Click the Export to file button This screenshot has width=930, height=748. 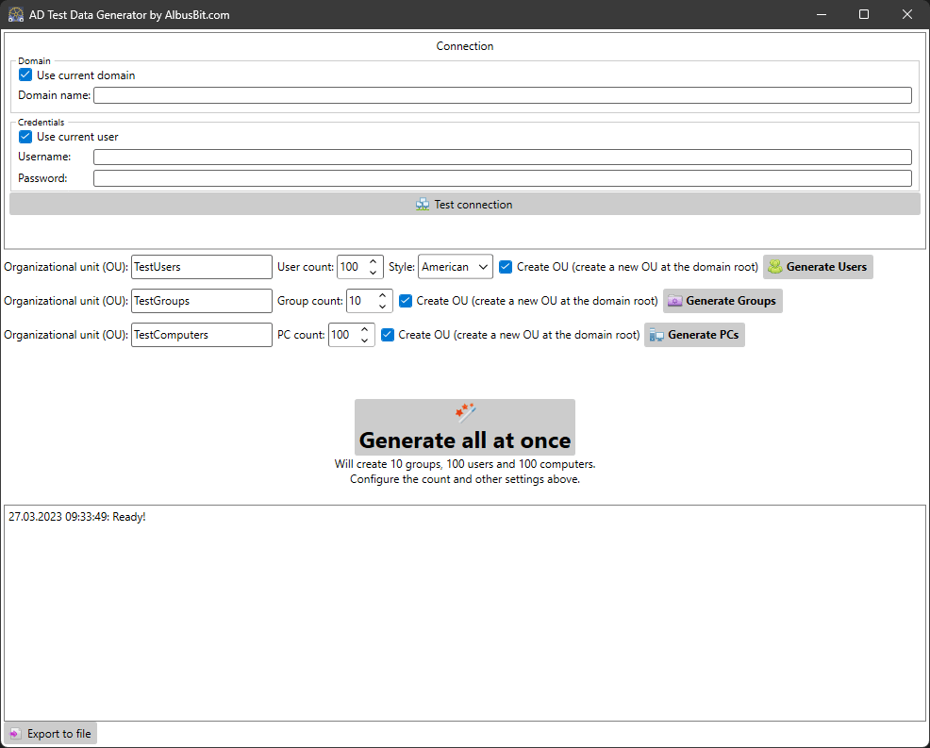tap(50, 734)
